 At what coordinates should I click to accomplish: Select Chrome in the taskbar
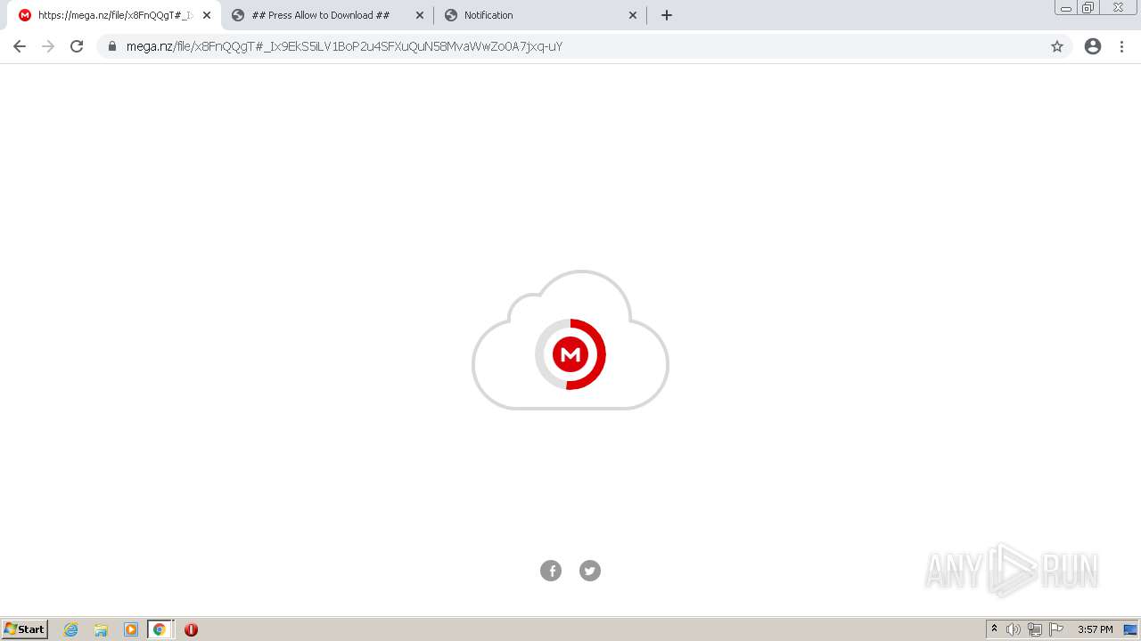coord(160,629)
